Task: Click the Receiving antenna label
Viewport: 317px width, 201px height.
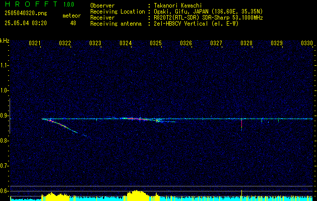Action: point(116,24)
